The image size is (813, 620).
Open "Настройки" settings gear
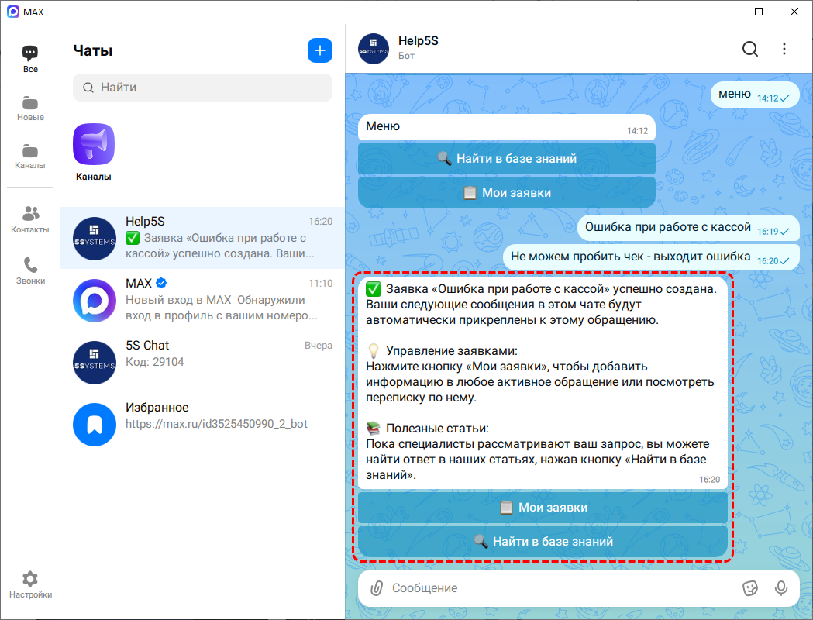click(x=30, y=585)
